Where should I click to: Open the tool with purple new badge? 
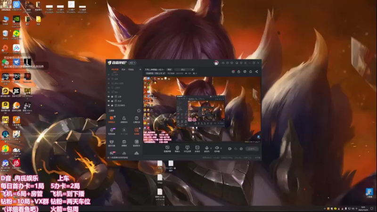tap(112, 131)
